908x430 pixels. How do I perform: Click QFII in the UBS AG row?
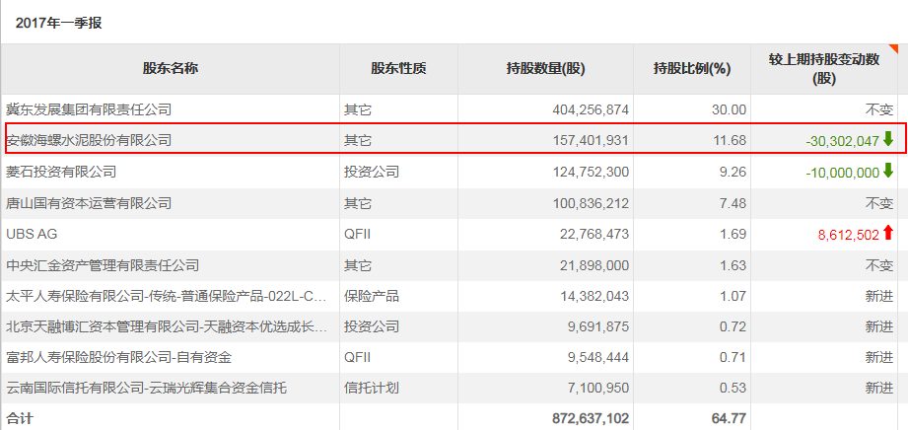(358, 234)
